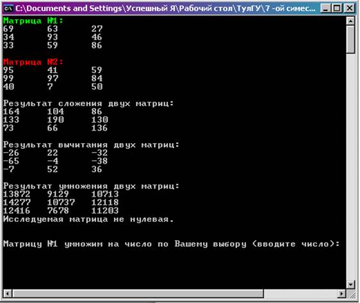Click value '27' in matrix 1

(x=97, y=29)
